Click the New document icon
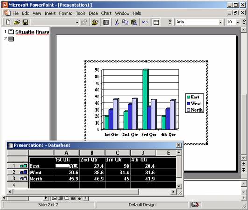 tap(8, 22)
